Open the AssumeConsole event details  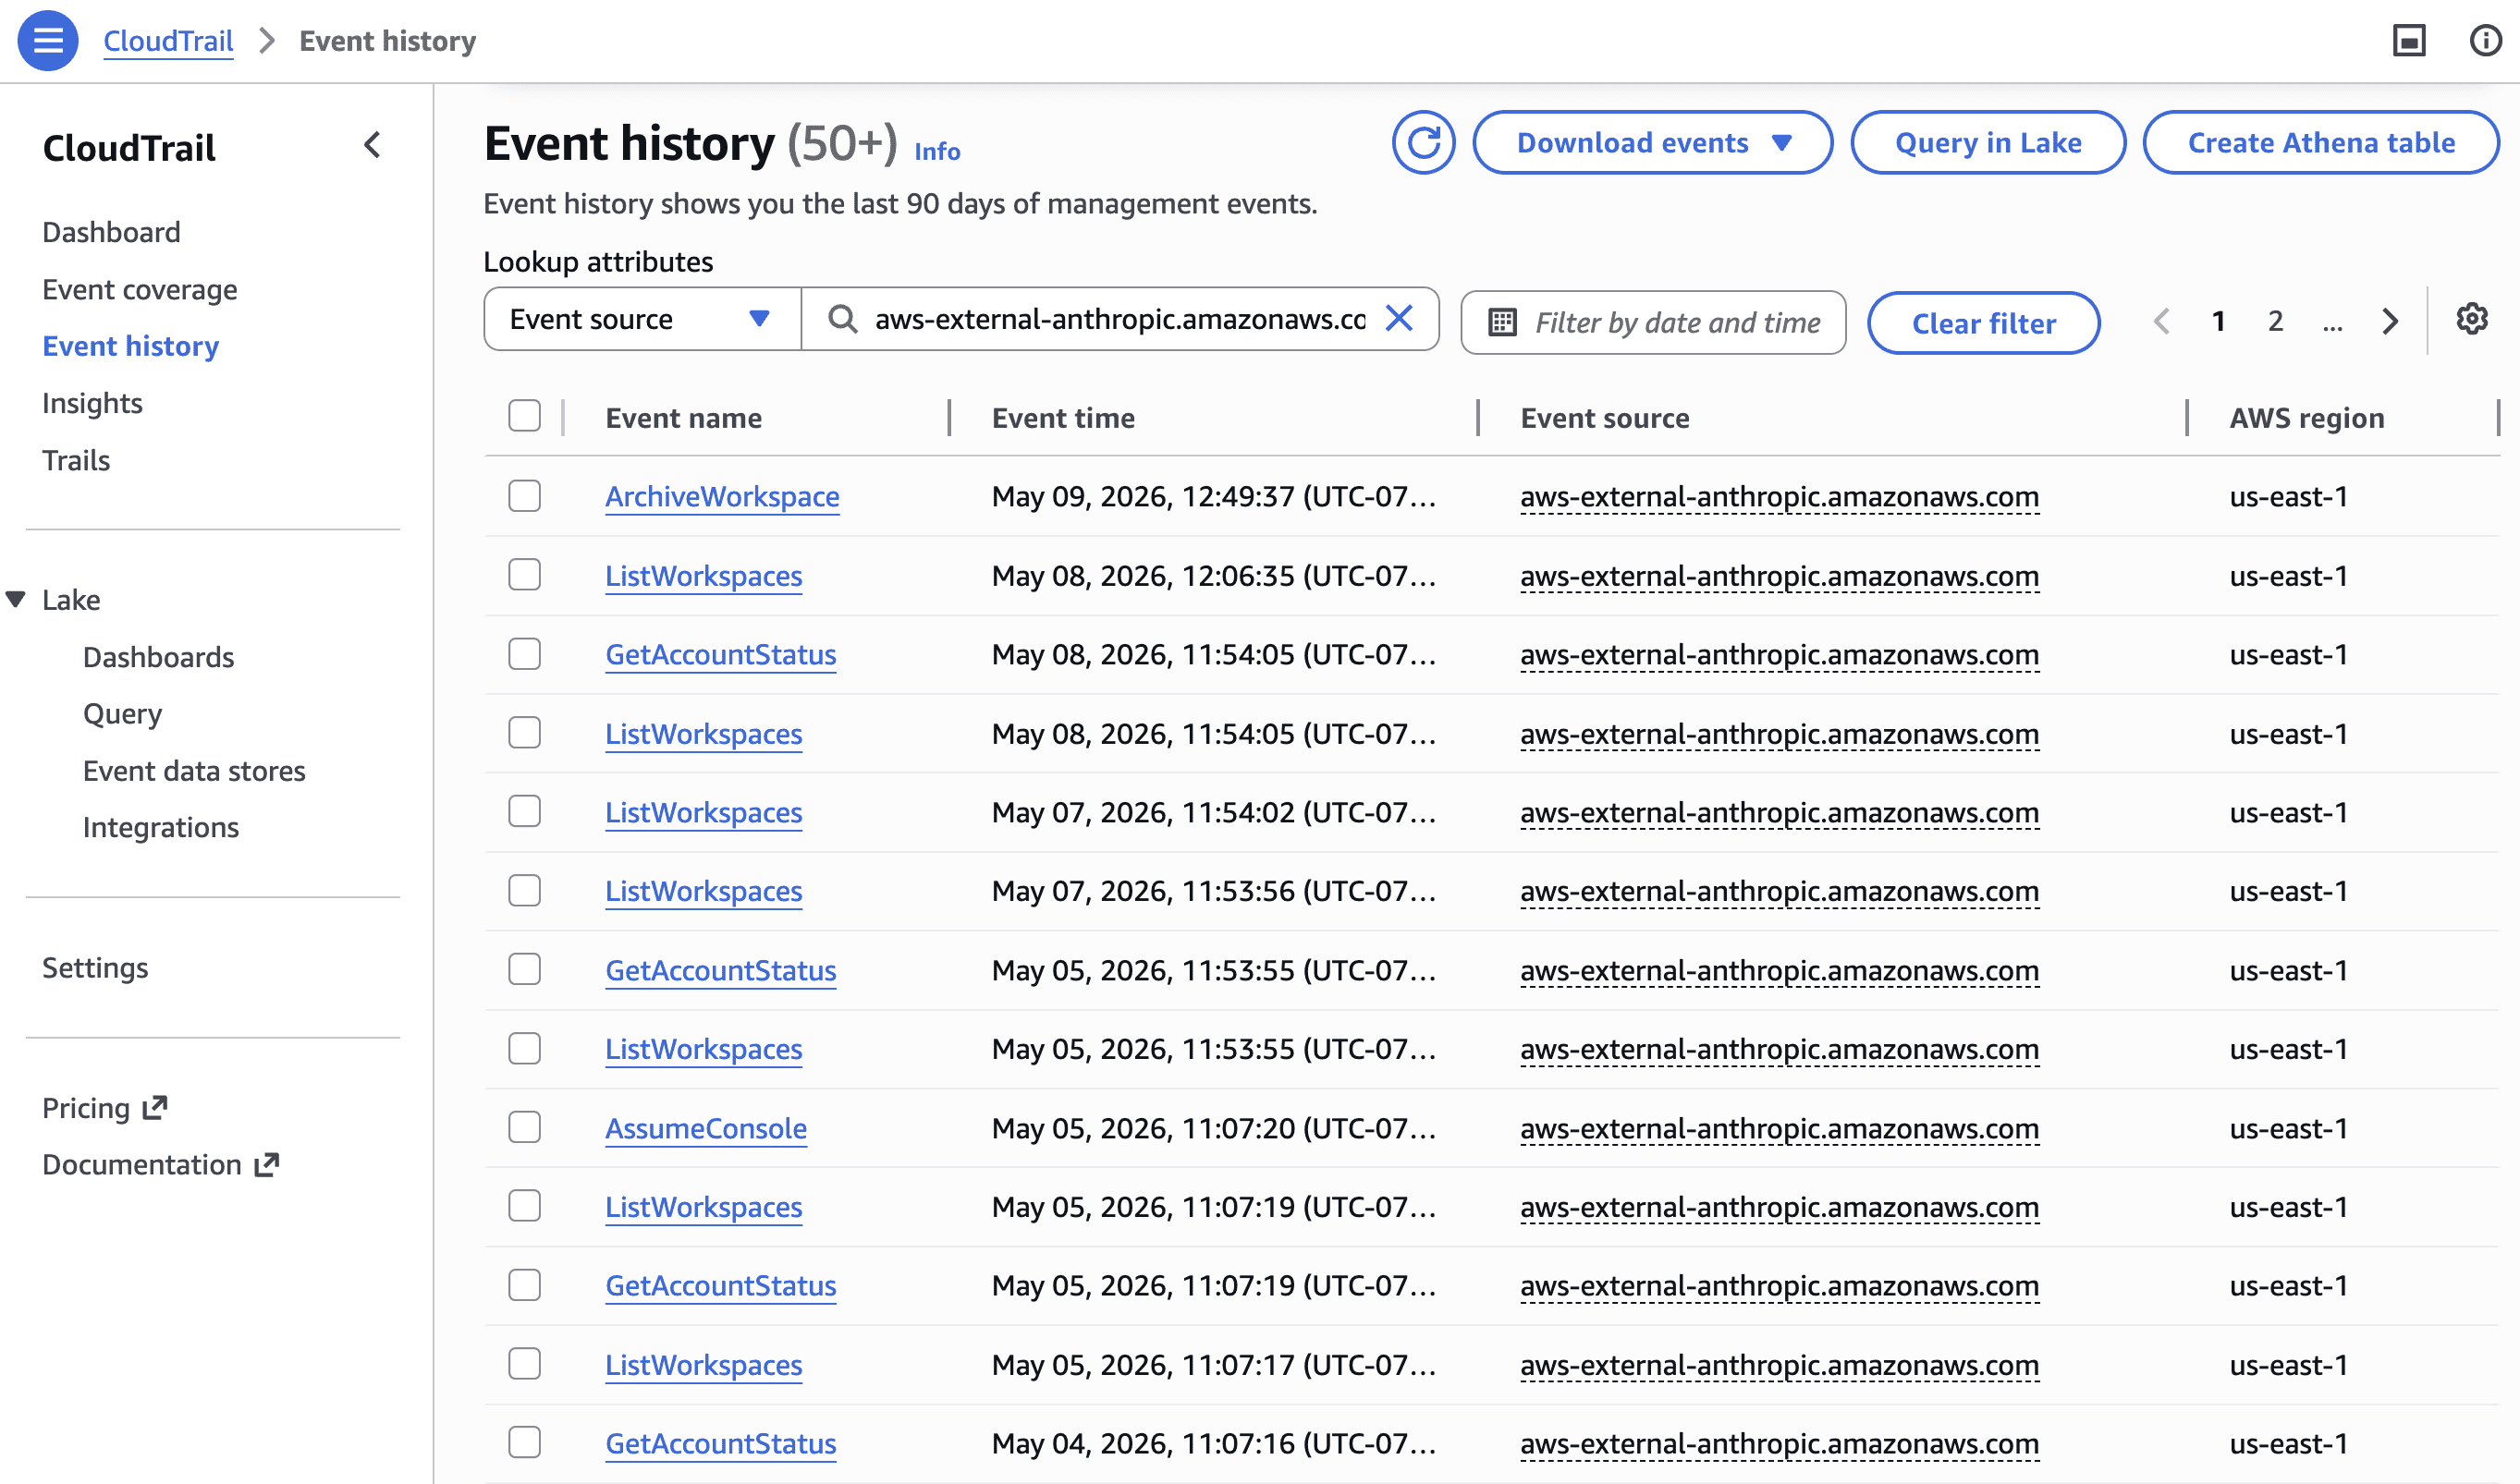706,1128
